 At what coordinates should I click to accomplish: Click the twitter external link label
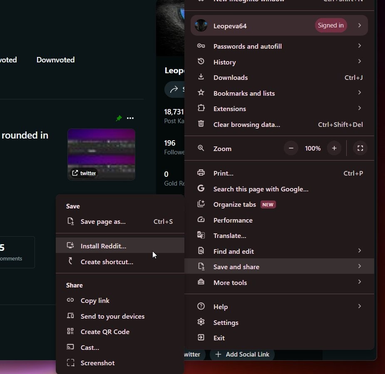pos(84,173)
